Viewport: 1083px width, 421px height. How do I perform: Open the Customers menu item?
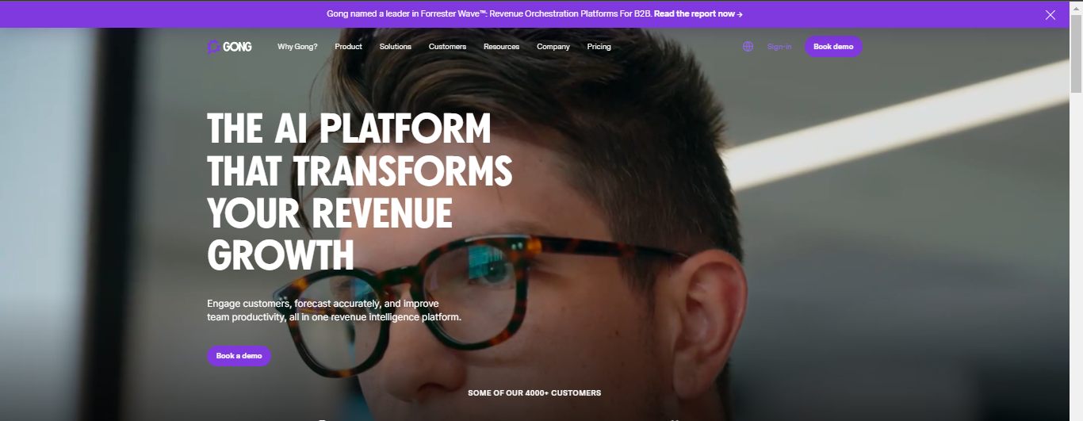pos(447,47)
